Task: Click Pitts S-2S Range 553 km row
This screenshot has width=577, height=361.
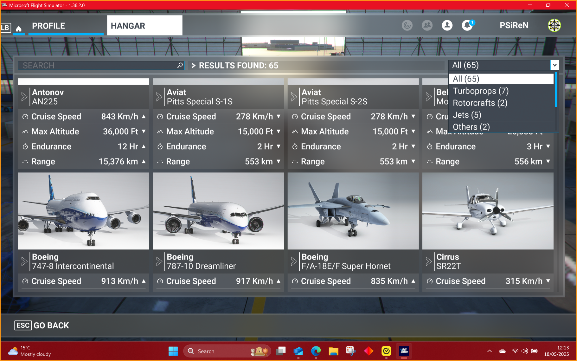Action: (x=353, y=162)
